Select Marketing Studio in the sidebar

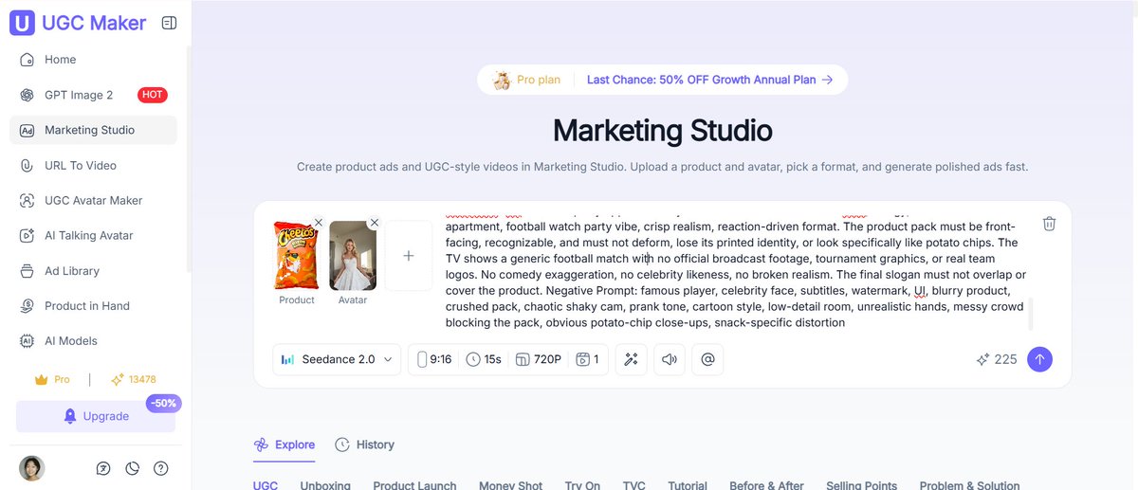tap(93, 130)
